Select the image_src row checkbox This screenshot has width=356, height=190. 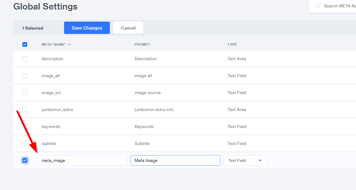[x=25, y=93]
